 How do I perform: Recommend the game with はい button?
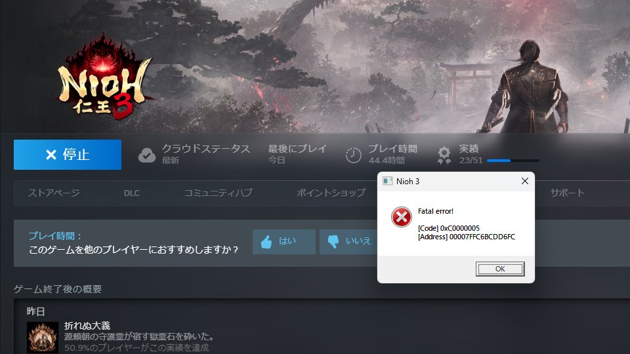point(284,242)
